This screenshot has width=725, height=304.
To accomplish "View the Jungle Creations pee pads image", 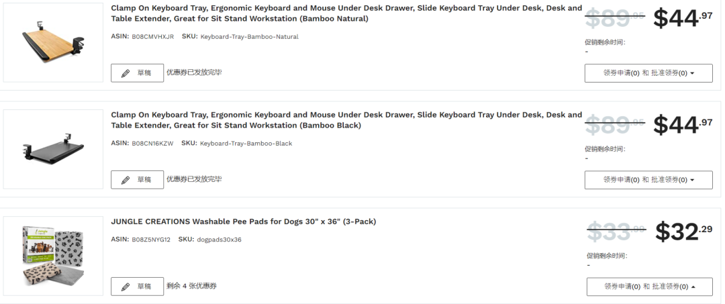I will point(53,257).
